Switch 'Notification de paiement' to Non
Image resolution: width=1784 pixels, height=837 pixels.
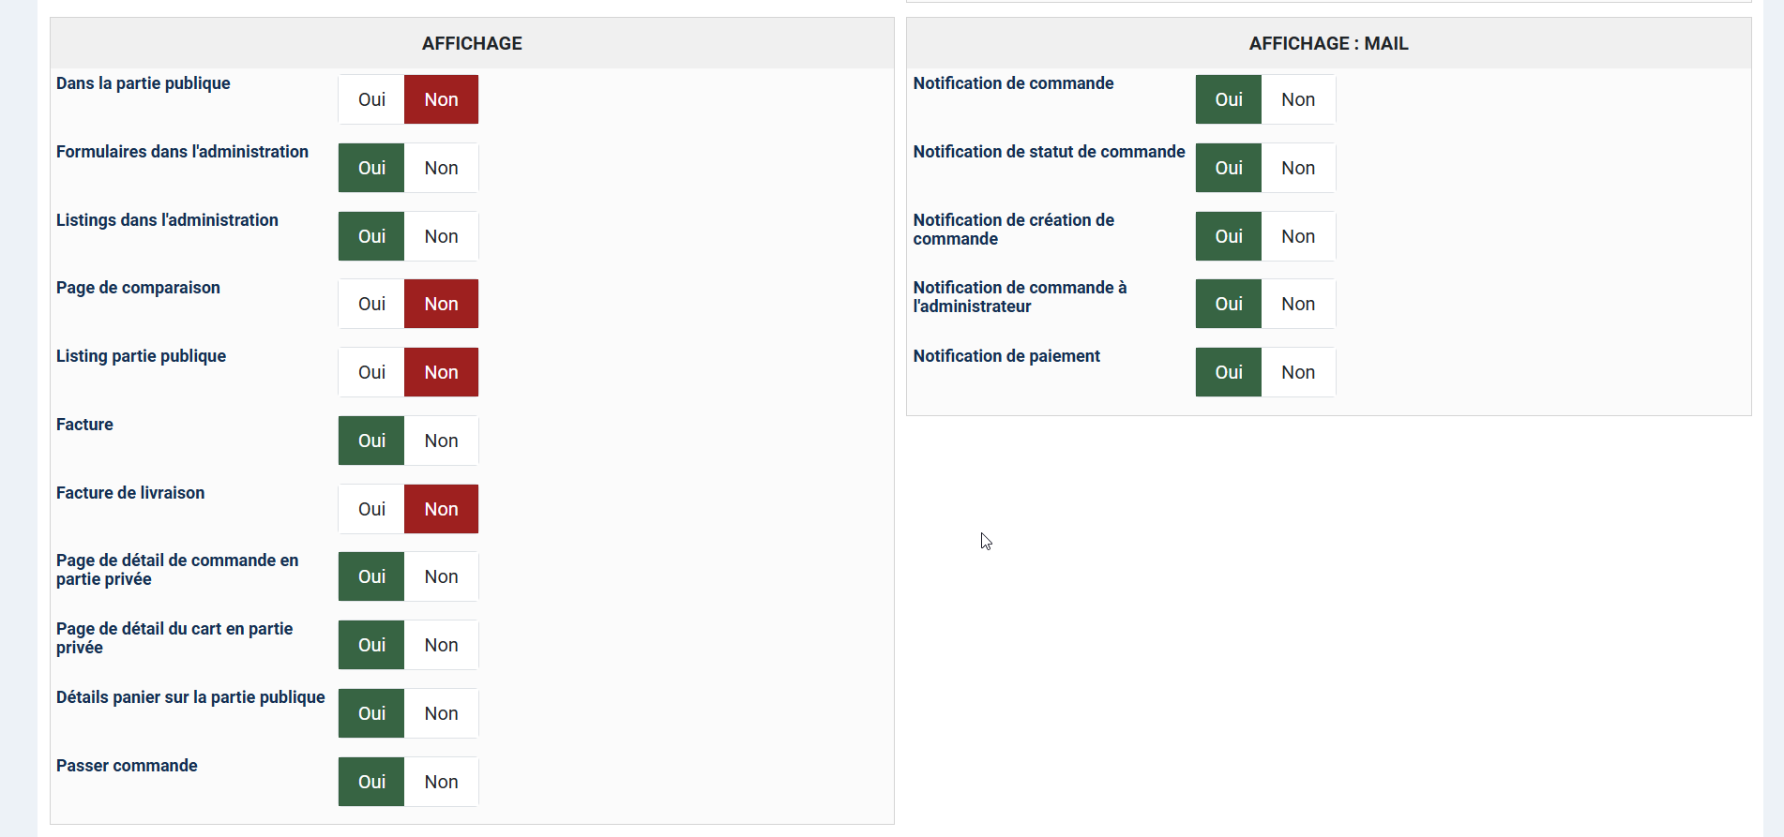(x=1298, y=372)
